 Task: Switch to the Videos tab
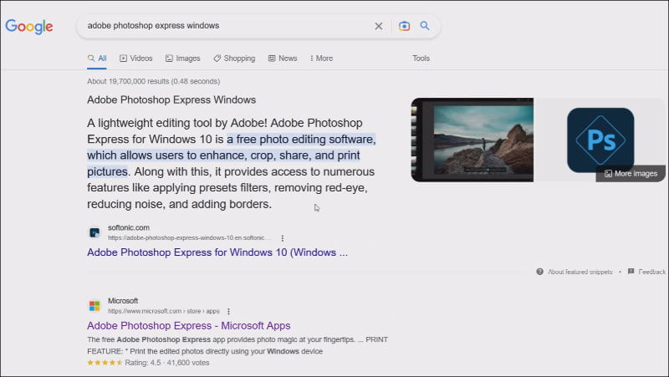coord(136,59)
